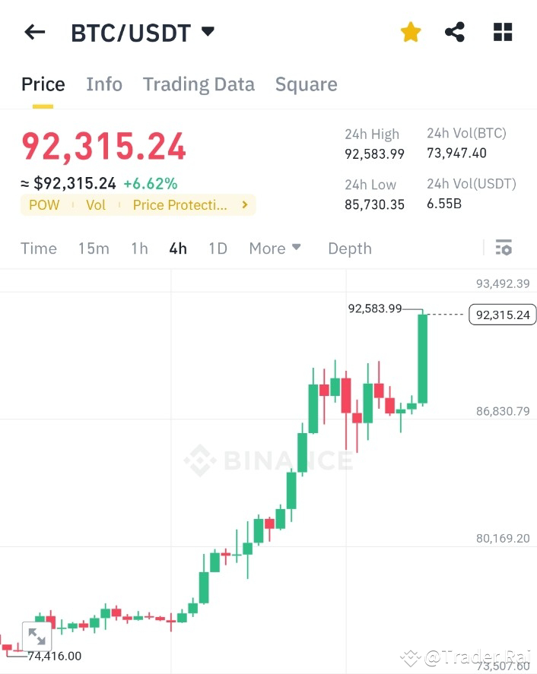The height and width of the screenshot is (674, 537).
Task: Toggle the Vol indicator badge
Action: [96, 204]
